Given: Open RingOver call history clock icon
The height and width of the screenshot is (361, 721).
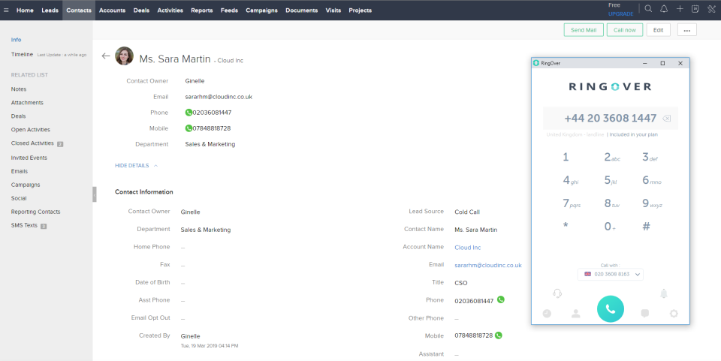Looking at the screenshot, I should pyautogui.click(x=547, y=313).
